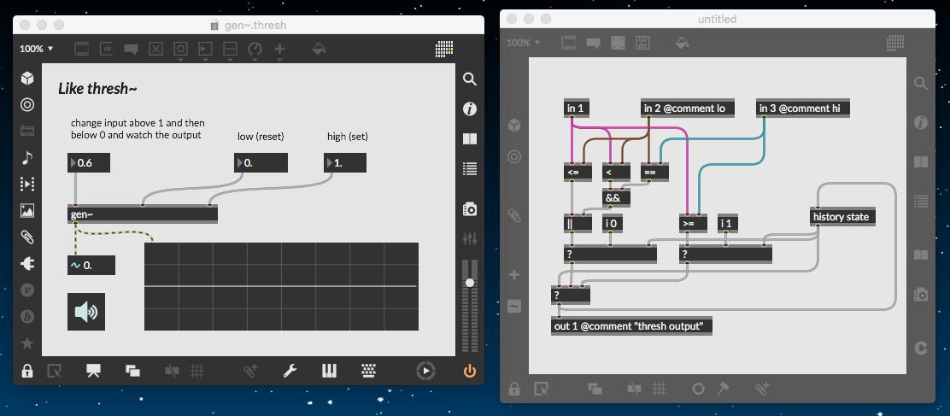Select the 'history state' object in untitled
The image size is (950, 416).
point(843,217)
